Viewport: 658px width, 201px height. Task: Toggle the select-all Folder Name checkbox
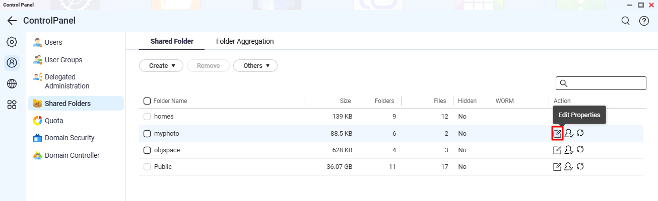pyautogui.click(x=147, y=101)
